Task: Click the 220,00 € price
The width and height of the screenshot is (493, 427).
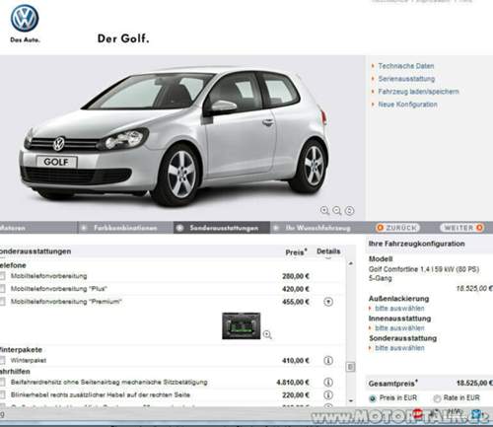Action: pyautogui.click(x=296, y=394)
